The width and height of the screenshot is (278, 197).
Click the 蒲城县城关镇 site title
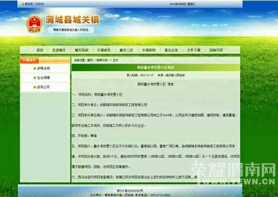(73, 20)
